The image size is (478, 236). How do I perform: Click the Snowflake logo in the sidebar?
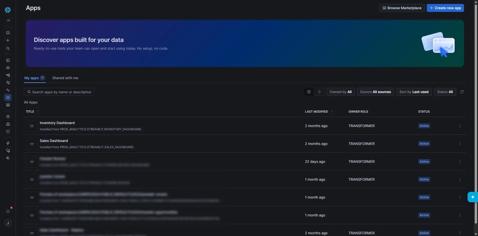[8, 10]
